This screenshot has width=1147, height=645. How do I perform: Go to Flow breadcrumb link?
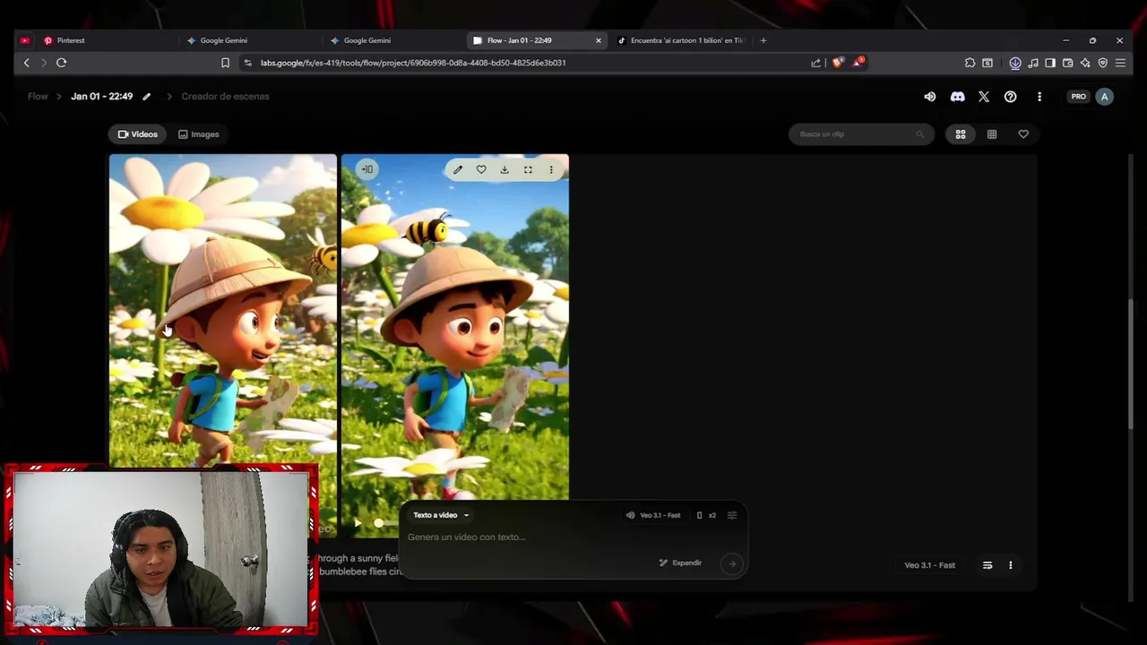(38, 97)
